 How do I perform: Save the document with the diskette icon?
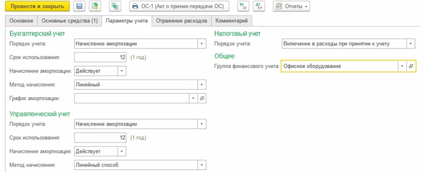tap(79, 6)
